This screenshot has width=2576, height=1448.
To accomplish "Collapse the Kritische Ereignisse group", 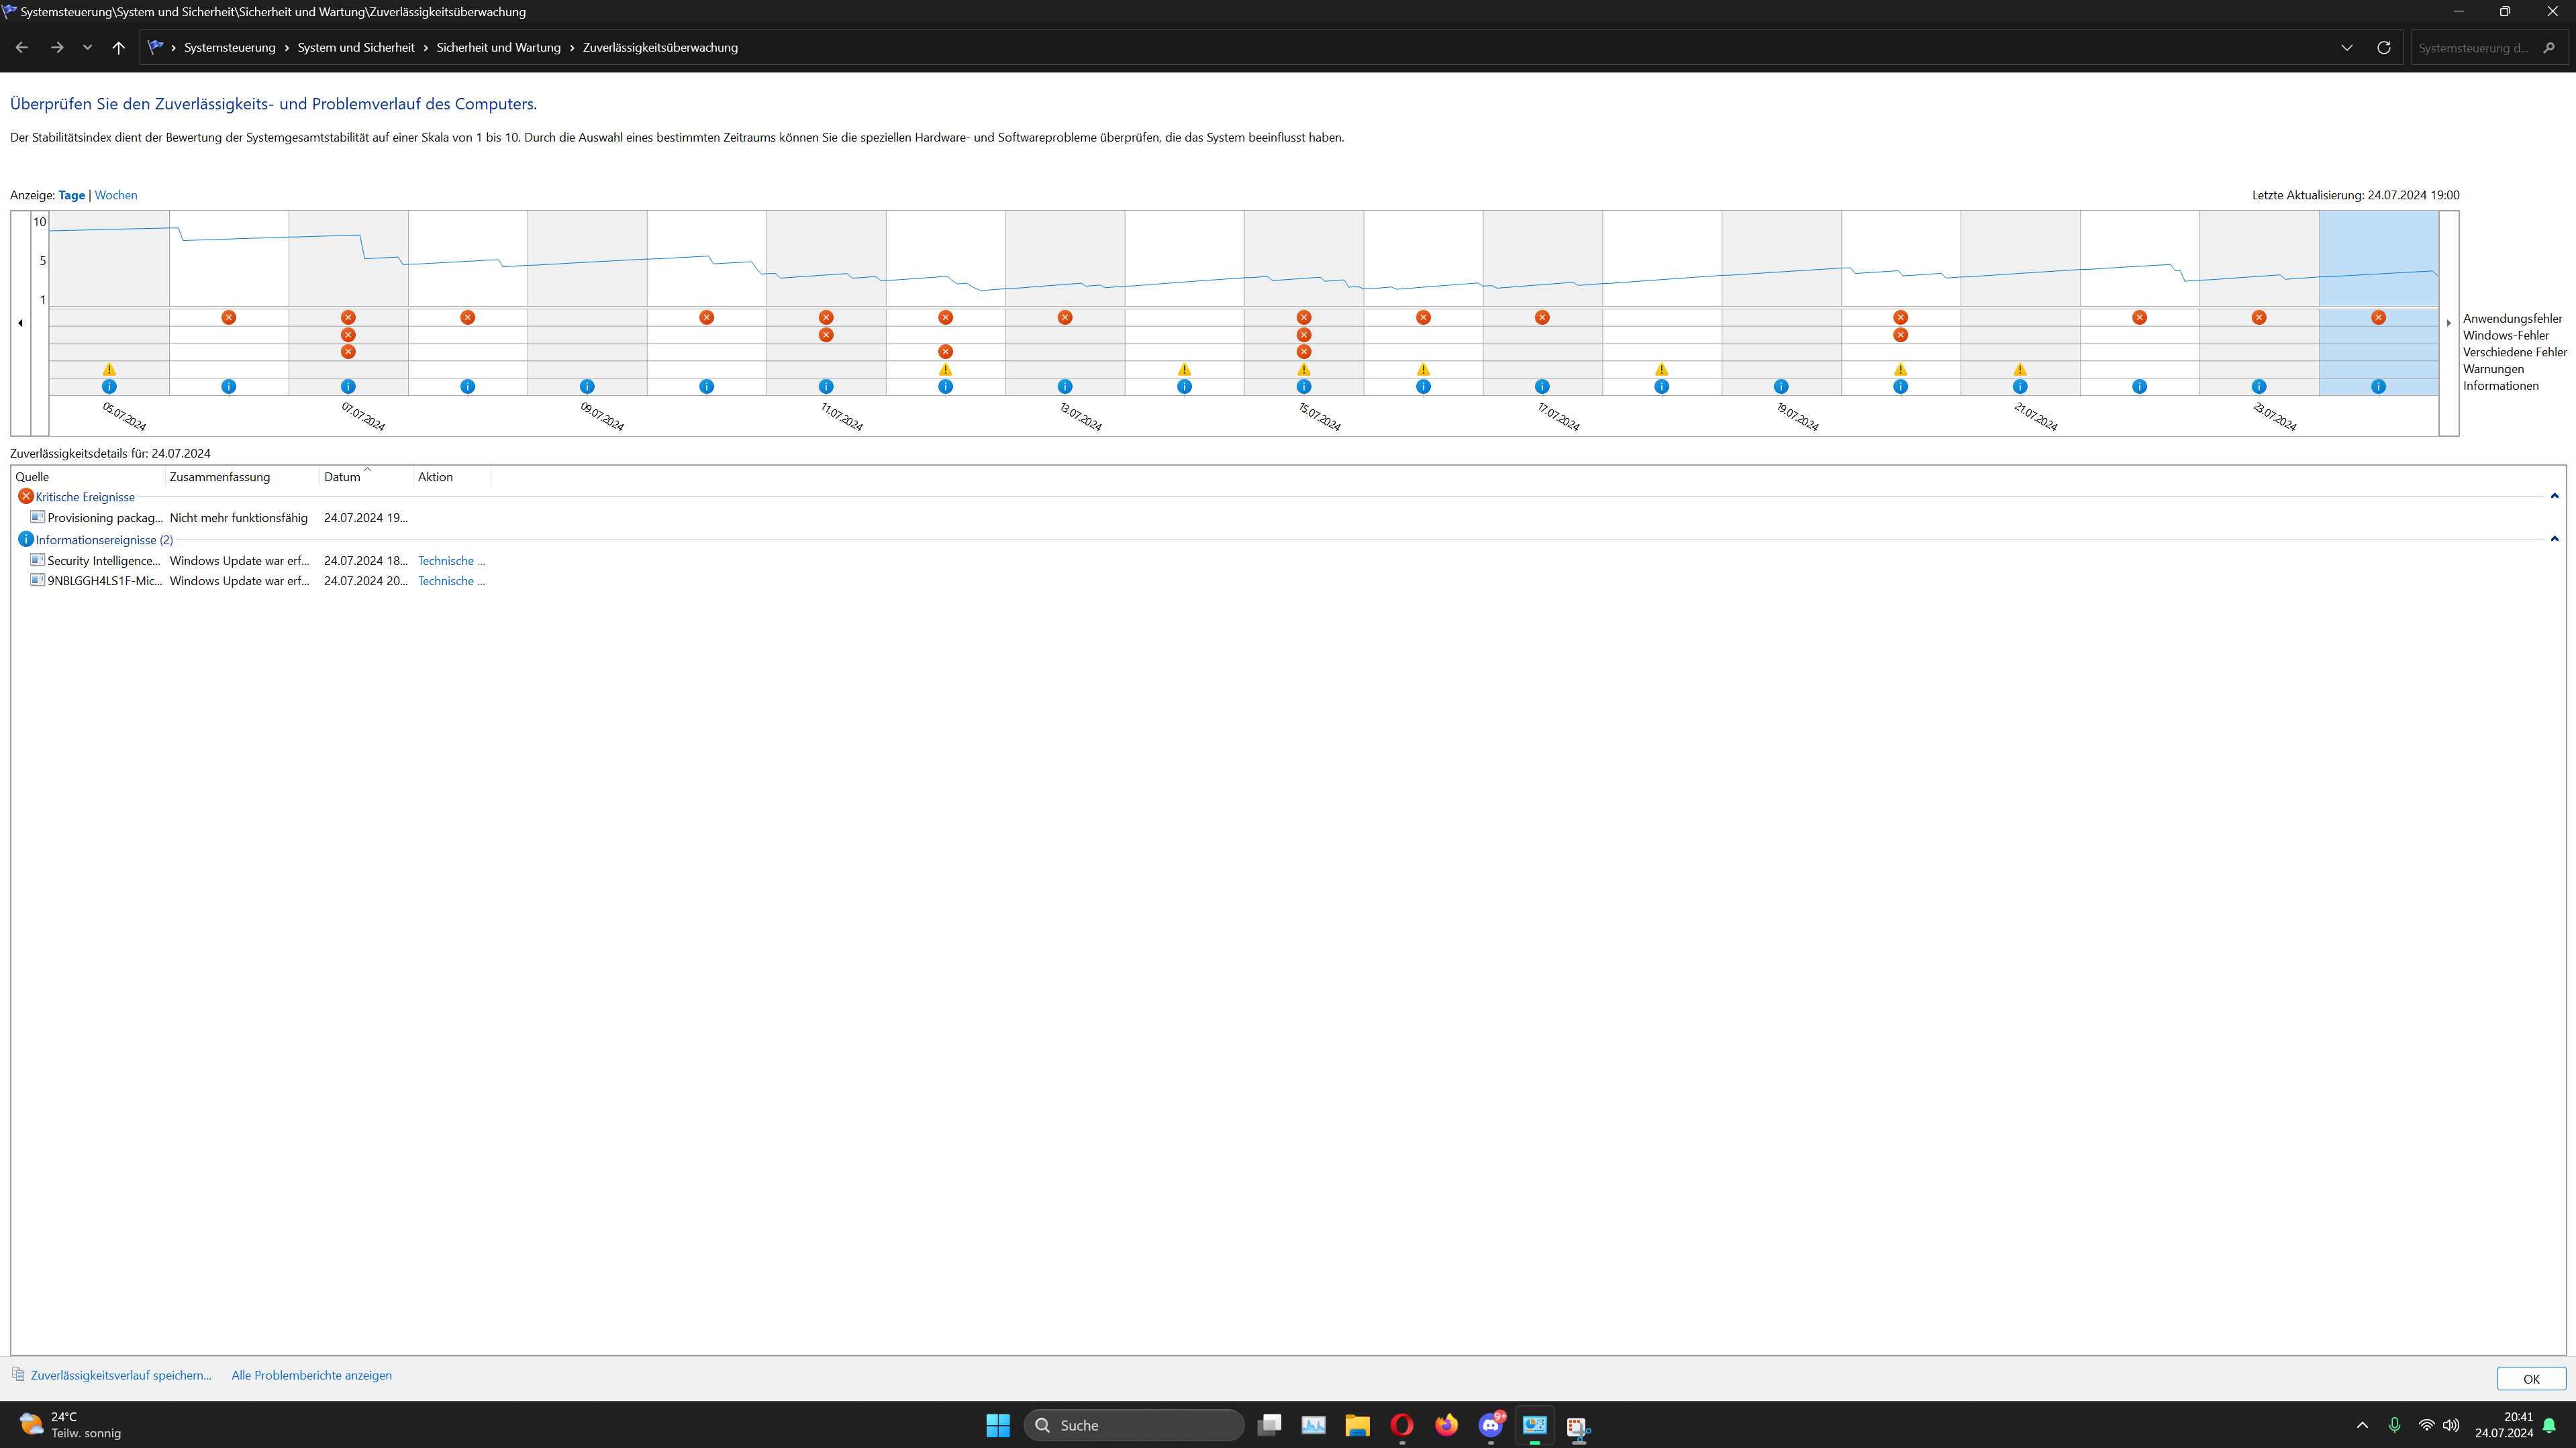I will pyautogui.click(x=2554, y=496).
